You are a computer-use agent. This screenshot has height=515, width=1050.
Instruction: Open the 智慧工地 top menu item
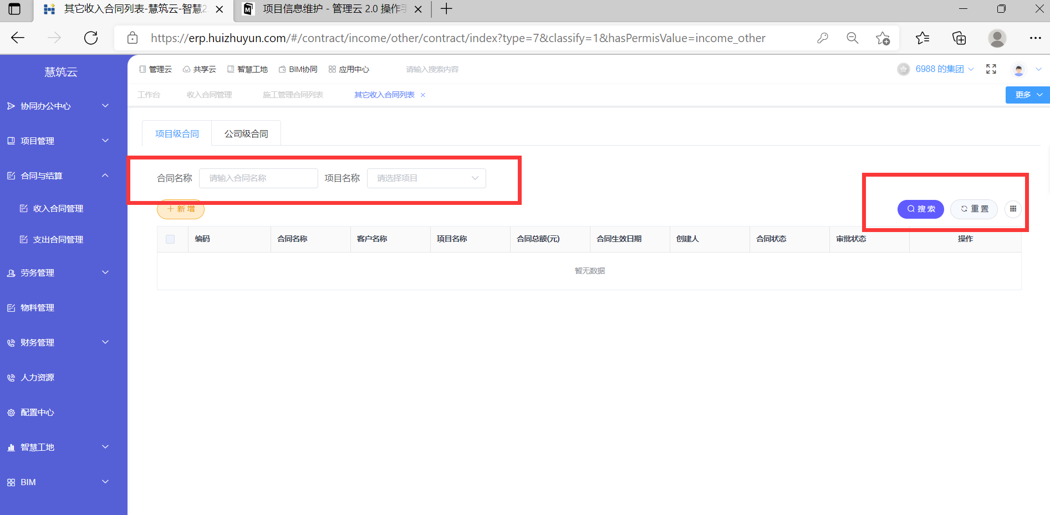[x=247, y=69]
